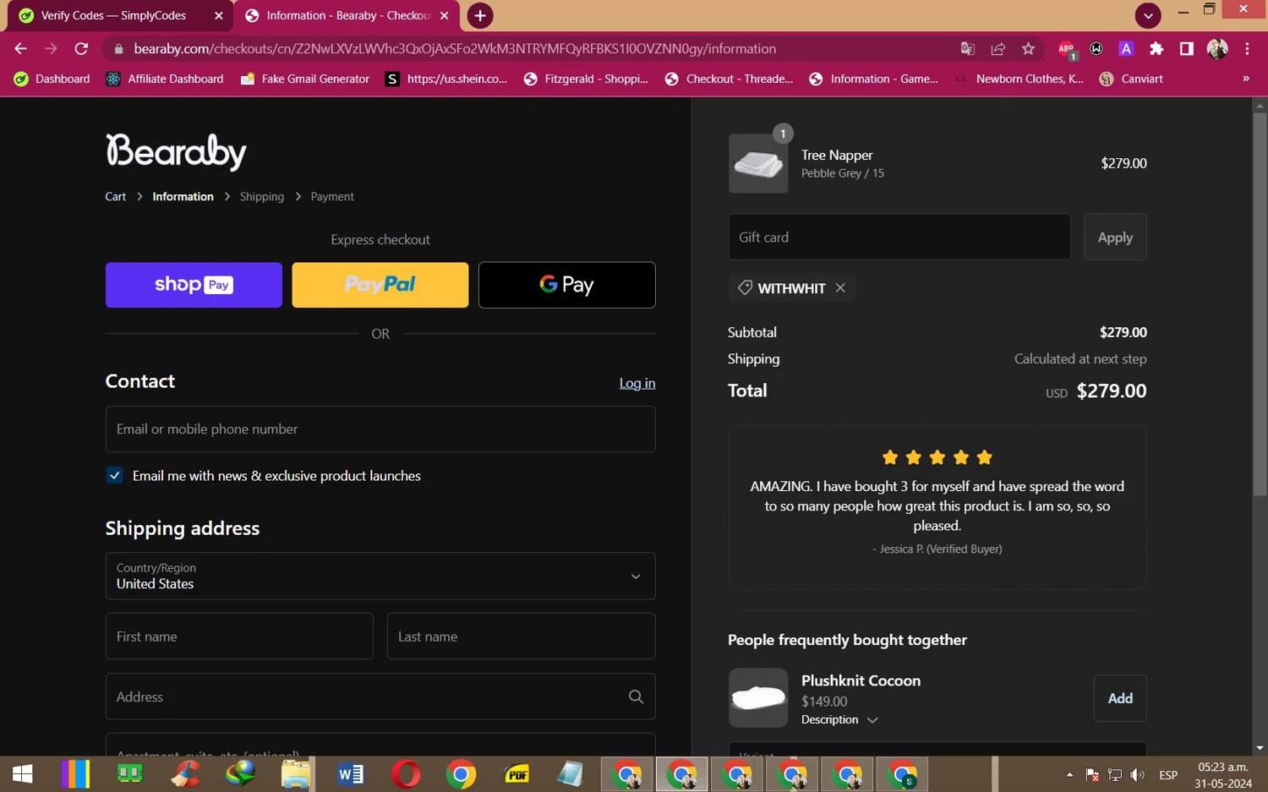This screenshot has height=792, width=1268.
Task: Open Microsoft Word from the taskbar
Action: pyautogui.click(x=351, y=774)
